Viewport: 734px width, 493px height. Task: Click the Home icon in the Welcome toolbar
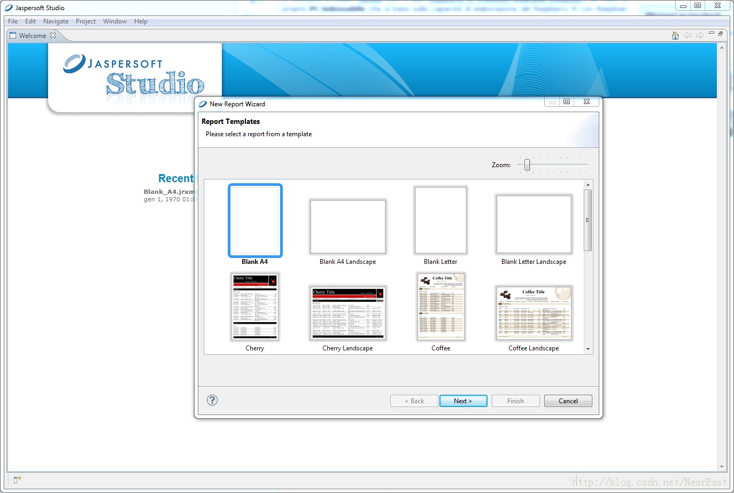click(675, 35)
